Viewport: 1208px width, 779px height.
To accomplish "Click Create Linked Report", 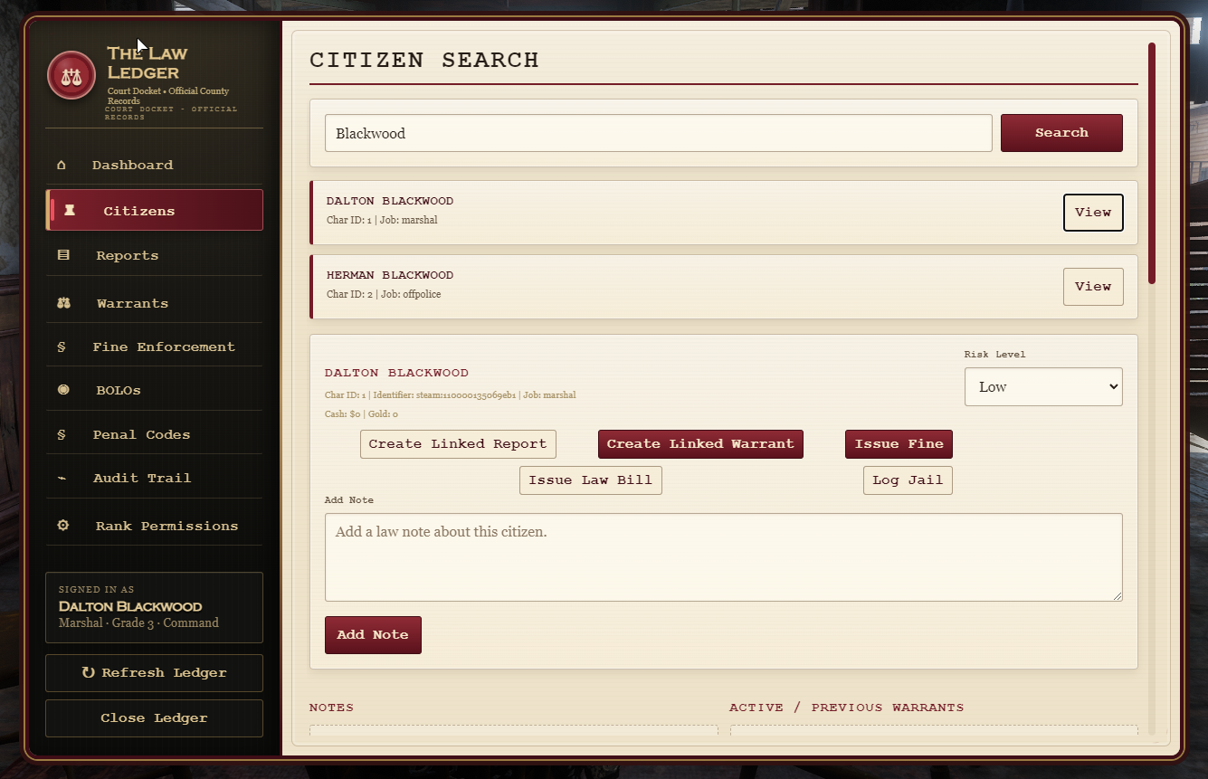I will coord(458,444).
